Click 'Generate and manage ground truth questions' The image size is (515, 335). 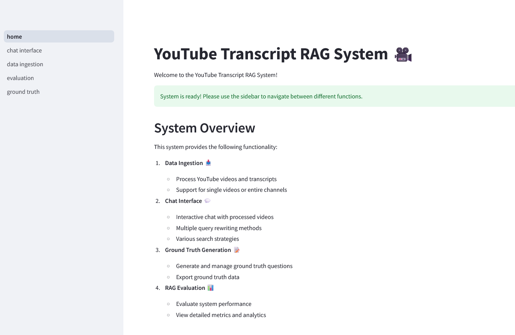(235, 266)
